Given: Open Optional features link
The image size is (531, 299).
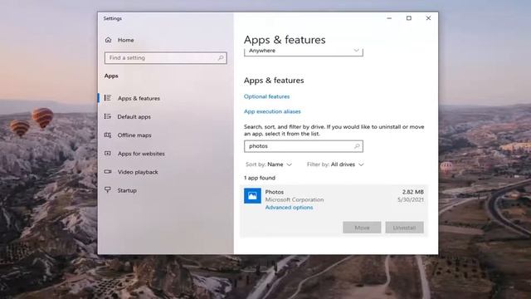Looking at the screenshot, I should [x=267, y=96].
